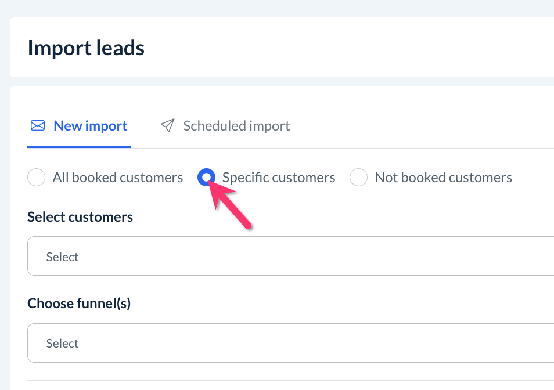Screen dimensions: 554x390
Task: Click the blue underline beneath New import
Action: [79, 147]
